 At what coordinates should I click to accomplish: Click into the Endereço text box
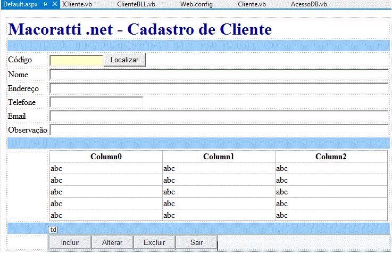pyautogui.click(x=219, y=88)
